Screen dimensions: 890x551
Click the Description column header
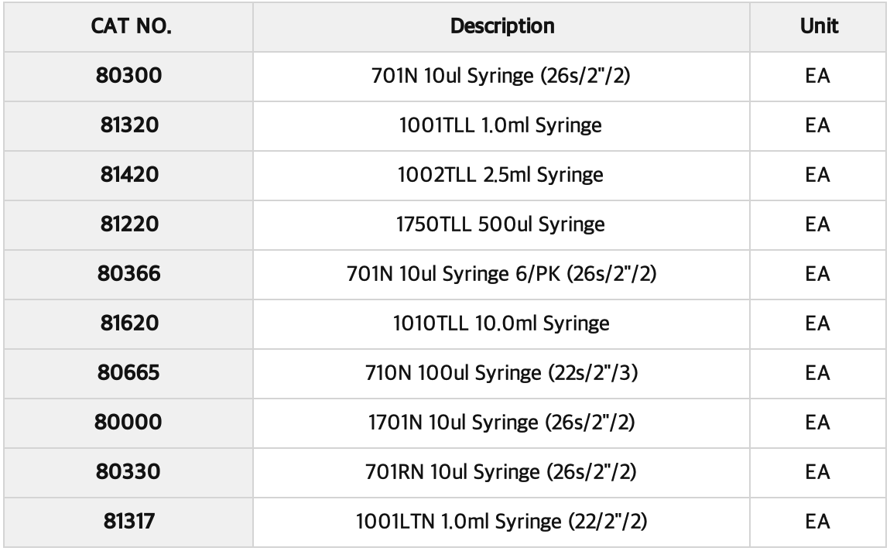click(x=503, y=27)
